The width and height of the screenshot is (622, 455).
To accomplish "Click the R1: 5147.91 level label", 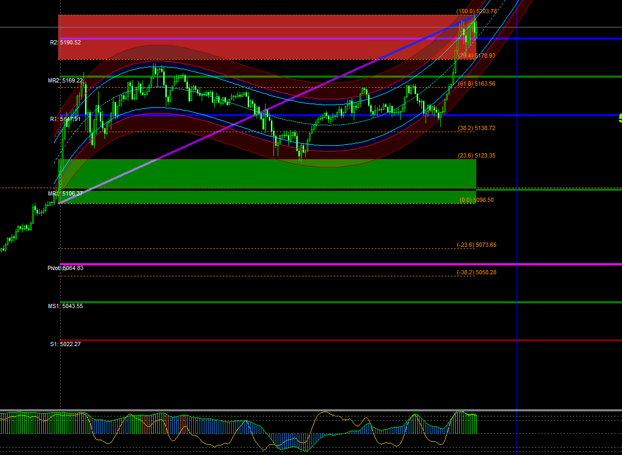I will 65,119.
